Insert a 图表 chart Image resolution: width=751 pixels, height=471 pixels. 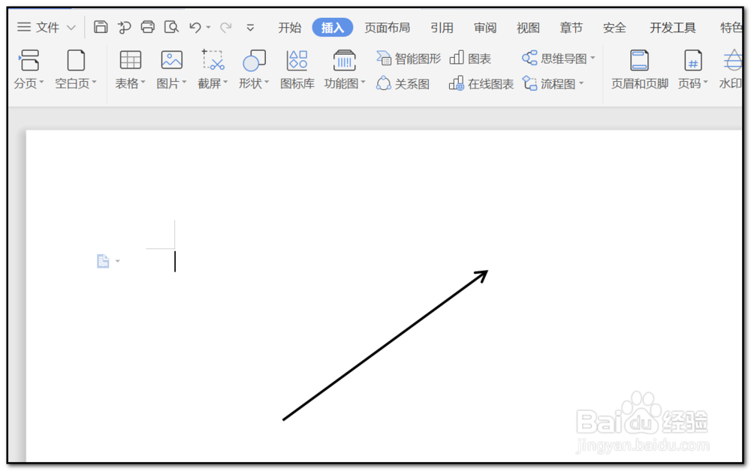click(x=470, y=58)
